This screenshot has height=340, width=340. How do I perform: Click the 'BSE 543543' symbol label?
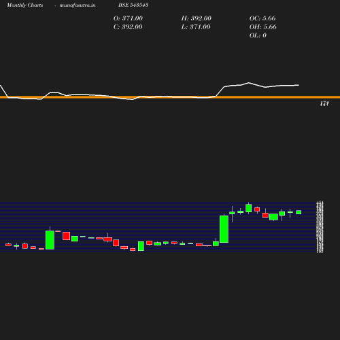click(x=133, y=5)
